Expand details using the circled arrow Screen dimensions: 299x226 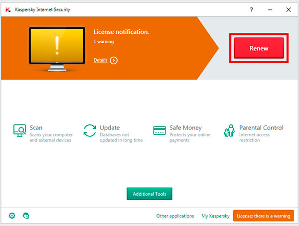coord(114,60)
